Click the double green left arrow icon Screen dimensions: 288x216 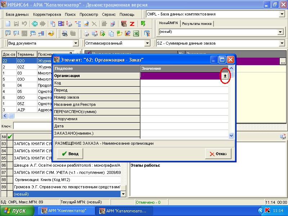pyautogui.click(x=35, y=24)
